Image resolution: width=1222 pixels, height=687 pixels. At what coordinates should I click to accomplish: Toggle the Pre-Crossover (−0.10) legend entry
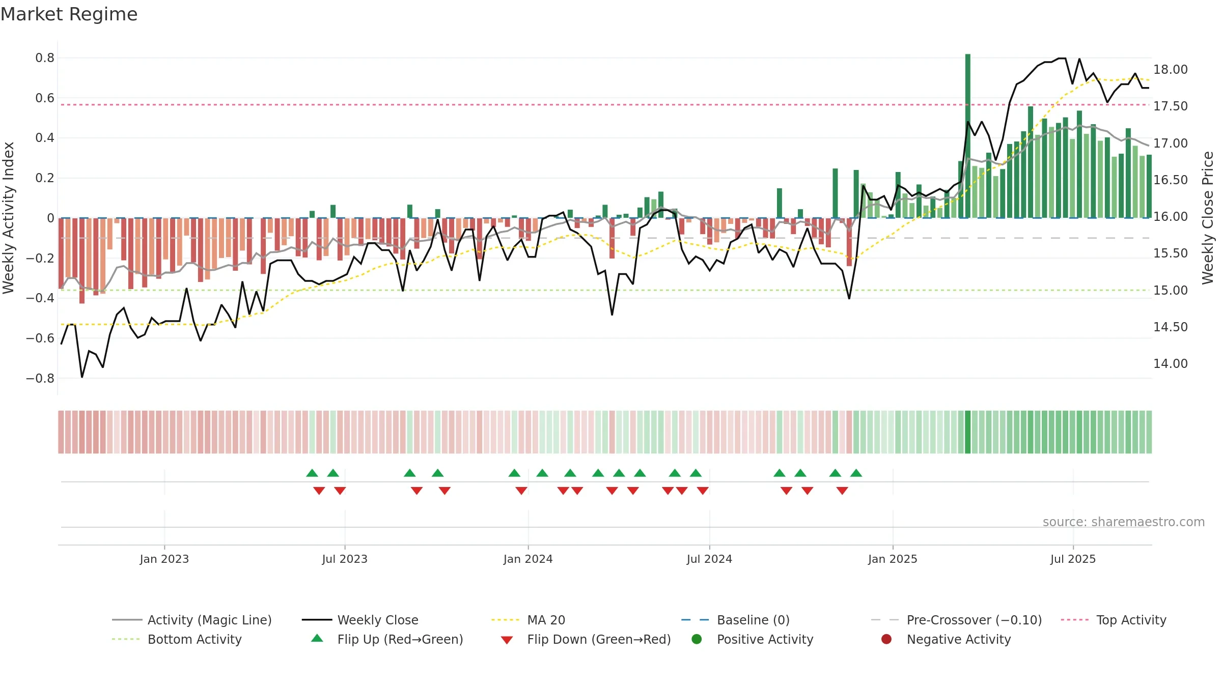(956, 620)
